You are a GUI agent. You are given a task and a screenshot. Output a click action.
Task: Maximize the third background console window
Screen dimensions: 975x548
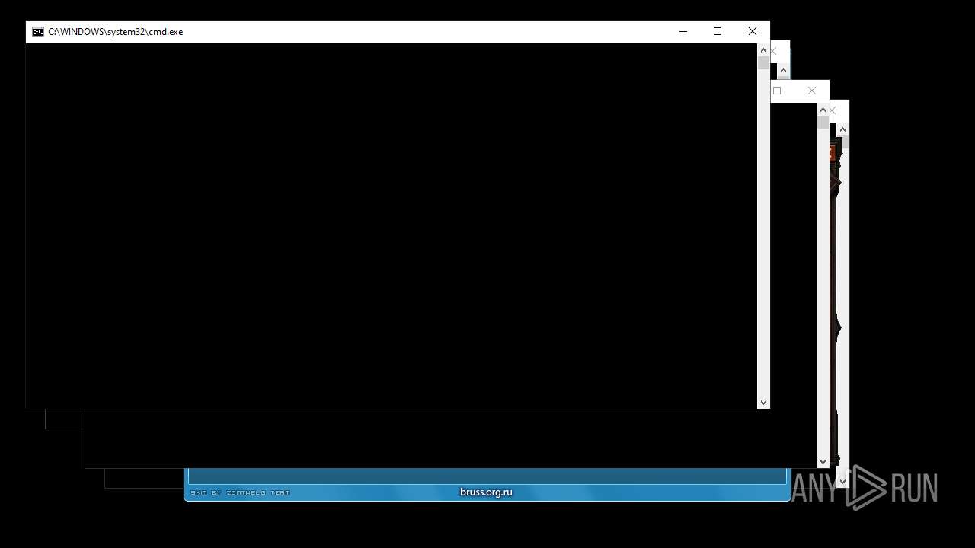[x=777, y=91]
